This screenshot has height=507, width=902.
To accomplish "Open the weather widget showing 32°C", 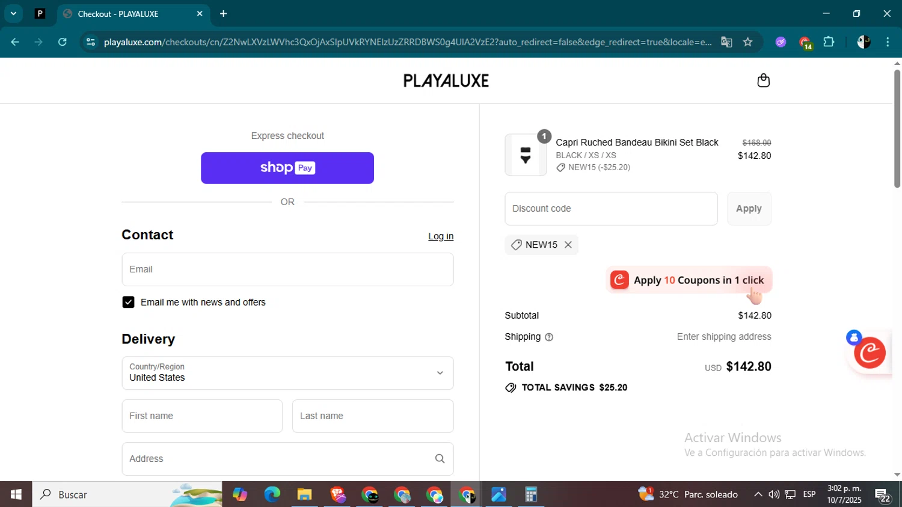I will [689, 494].
